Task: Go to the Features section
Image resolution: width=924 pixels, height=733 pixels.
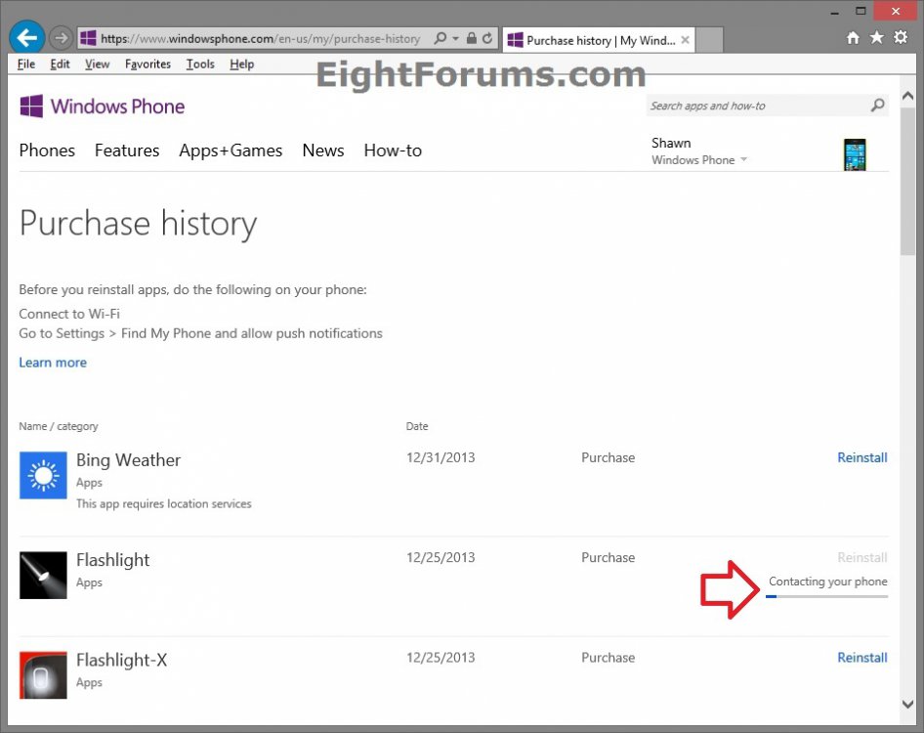Action: tap(127, 151)
